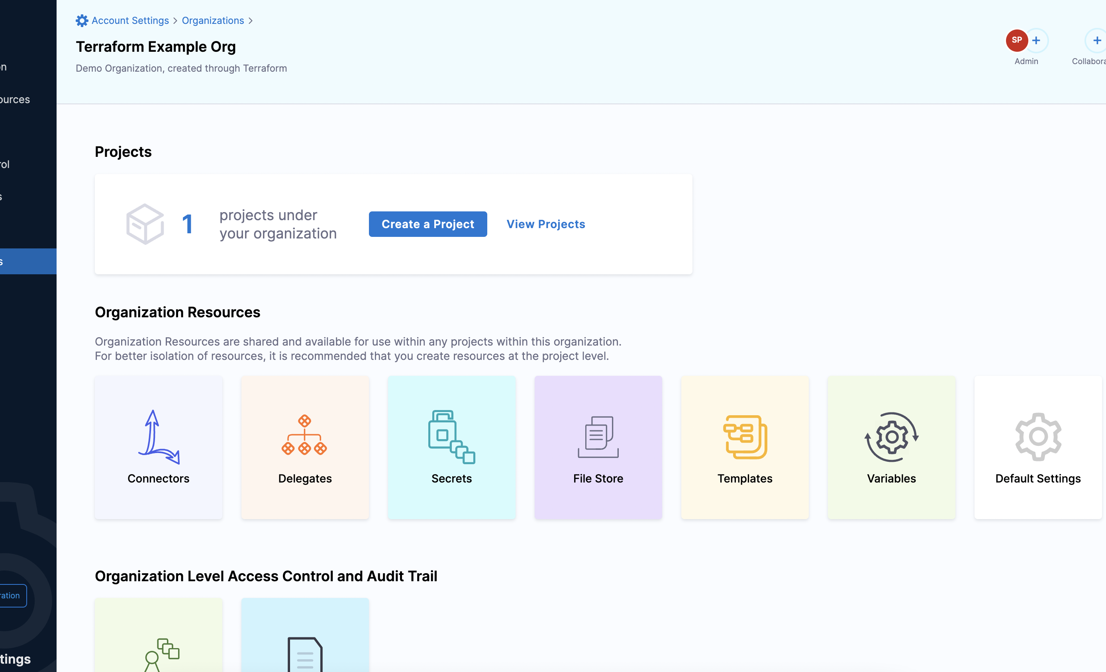Click the projects cube icon
Viewport: 1106px width, 672px height.
145,224
